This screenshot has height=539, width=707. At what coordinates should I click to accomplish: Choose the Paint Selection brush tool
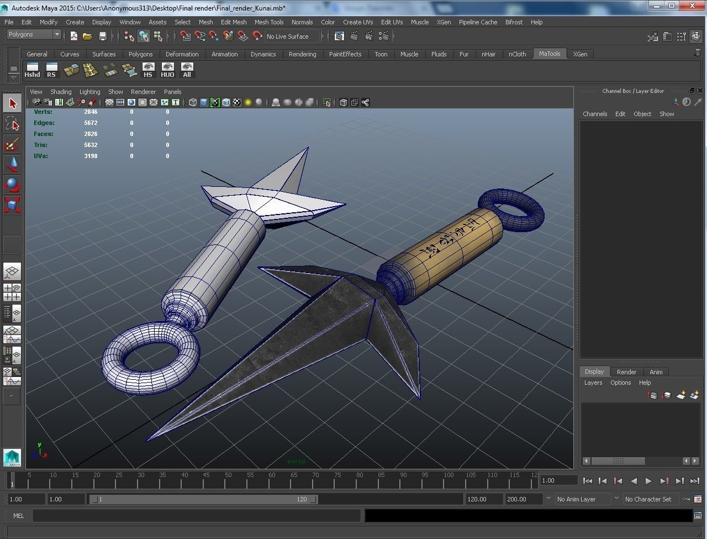[x=12, y=144]
